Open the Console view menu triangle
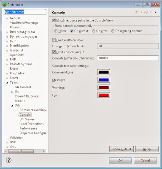The image size is (162, 169). pyautogui.click(x=156, y=12)
